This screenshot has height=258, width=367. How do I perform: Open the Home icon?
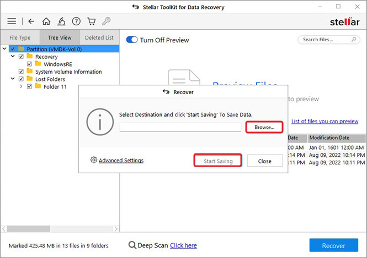point(46,21)
